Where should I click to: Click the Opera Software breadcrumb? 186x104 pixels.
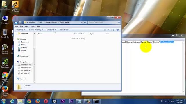(51, 23)
